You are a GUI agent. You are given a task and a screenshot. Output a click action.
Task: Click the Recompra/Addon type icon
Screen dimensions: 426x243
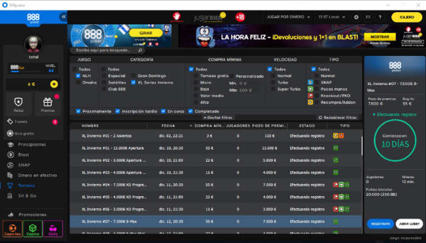(x=310, y=102)
